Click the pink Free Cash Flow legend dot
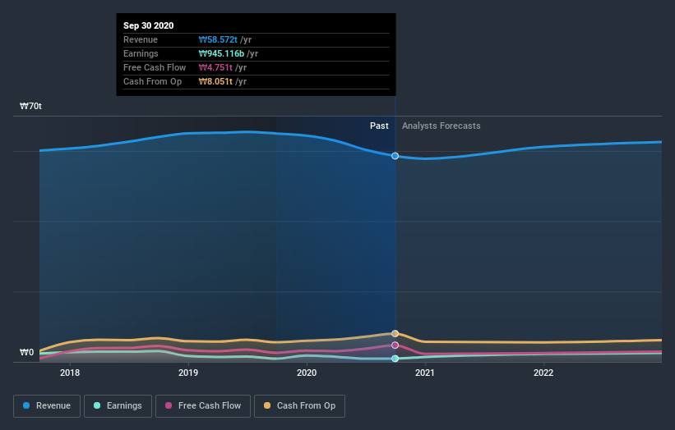This screenshot has height=430, width=675. tap(169, 405)
